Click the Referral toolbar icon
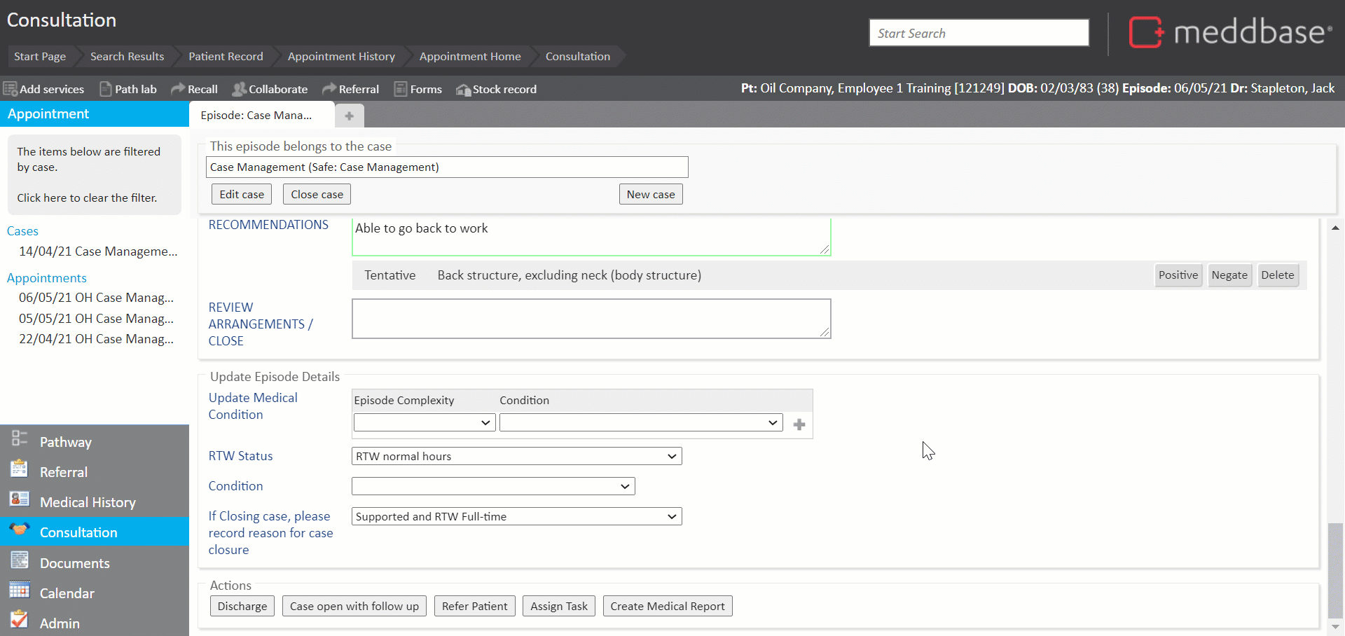Image resolution: width=1345 pixels, height=636 pixels. (329, 88)
